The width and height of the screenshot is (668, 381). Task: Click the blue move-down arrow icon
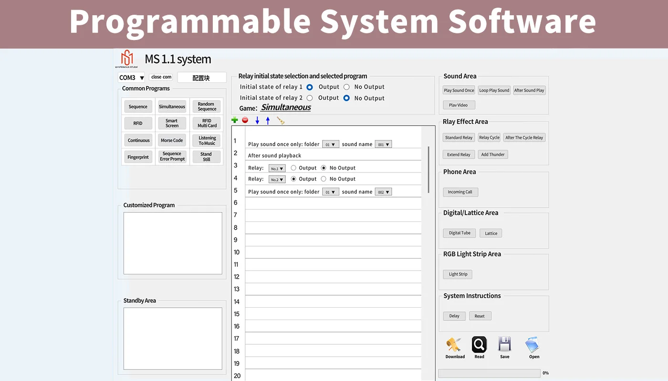click(257, 121)
